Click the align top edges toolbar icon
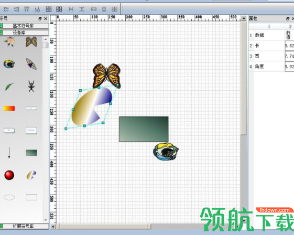 [x=27, y=9]
